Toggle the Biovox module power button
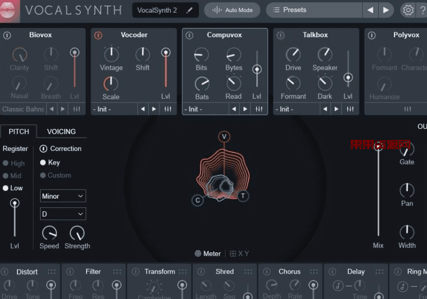The image size is (427, 299). click(7, 36)
